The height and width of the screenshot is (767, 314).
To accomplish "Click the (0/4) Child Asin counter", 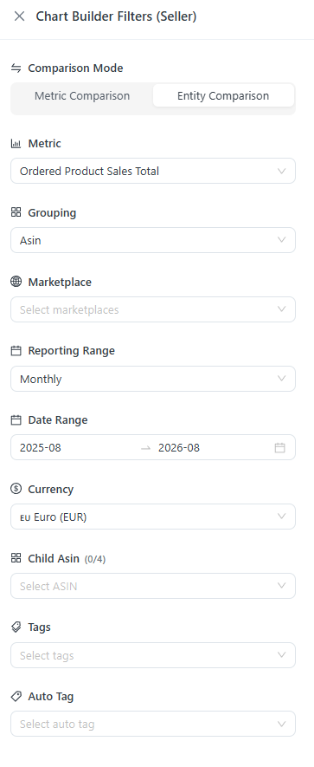I will pyautogui.click(x=95, y=559).
